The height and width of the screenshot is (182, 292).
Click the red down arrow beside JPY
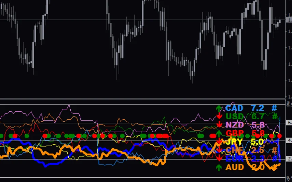[219, 142]
